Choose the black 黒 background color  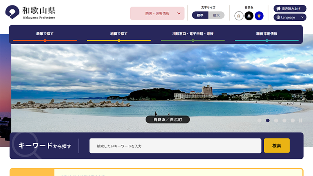[249, 16]
